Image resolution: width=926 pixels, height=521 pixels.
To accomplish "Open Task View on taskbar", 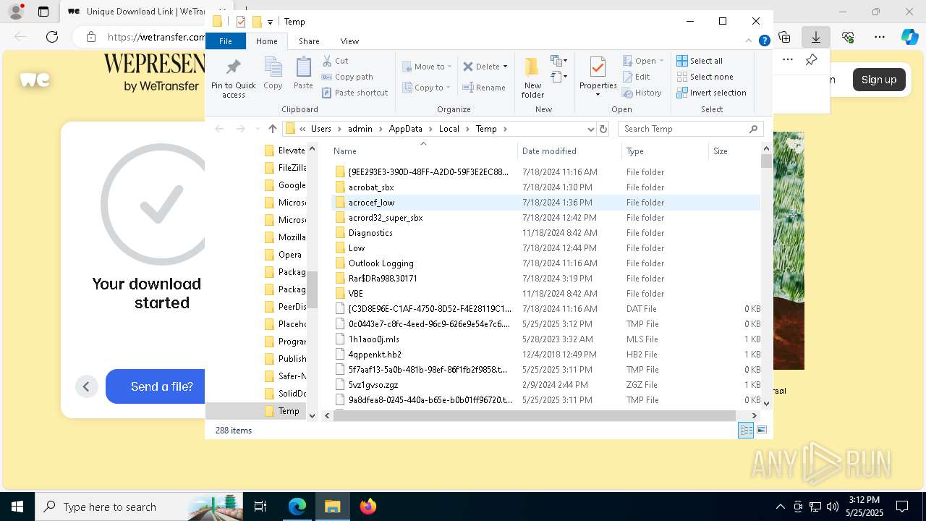I will [260, 507].
